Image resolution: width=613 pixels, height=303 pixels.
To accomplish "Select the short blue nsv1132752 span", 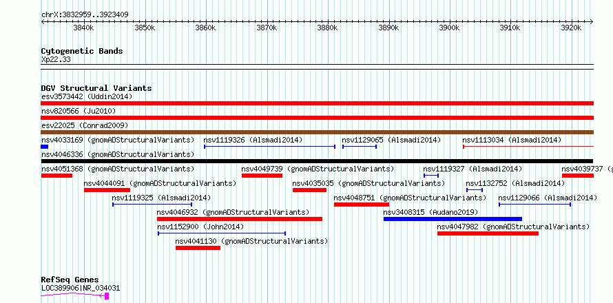I will point(475,190).
